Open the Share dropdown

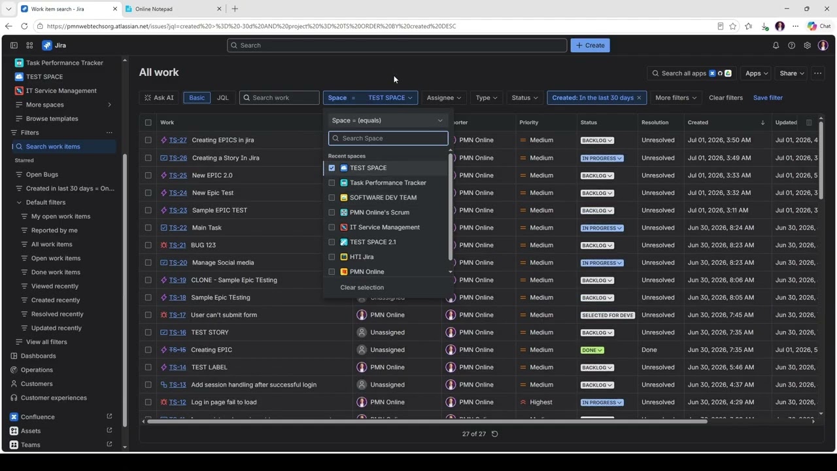pos(792,73)
